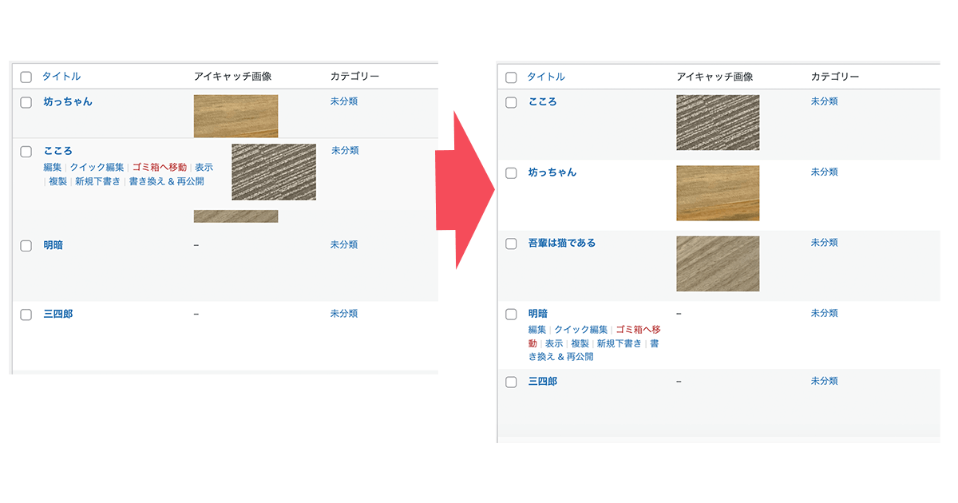Viewport: 958px width, 503px height.
Task: Click 編集 under 明暗 in the right list
Action: (x=537, y=330)
